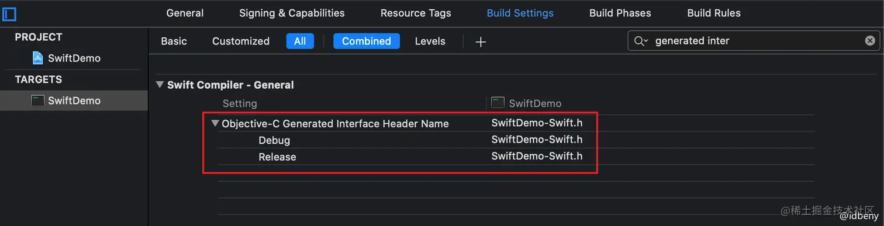Switch to the Levels view toggle
884x226 pixels.
pyautogui.click(x=430, y=41)
